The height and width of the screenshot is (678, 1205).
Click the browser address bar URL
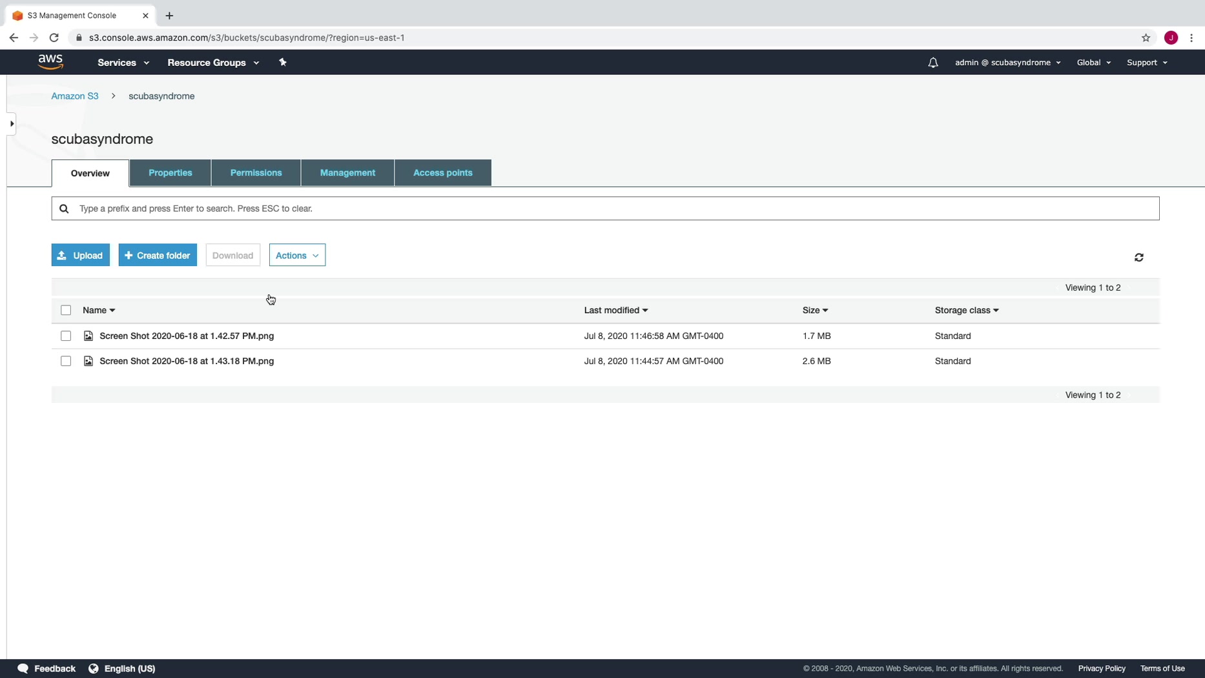[x=247, y=37]
